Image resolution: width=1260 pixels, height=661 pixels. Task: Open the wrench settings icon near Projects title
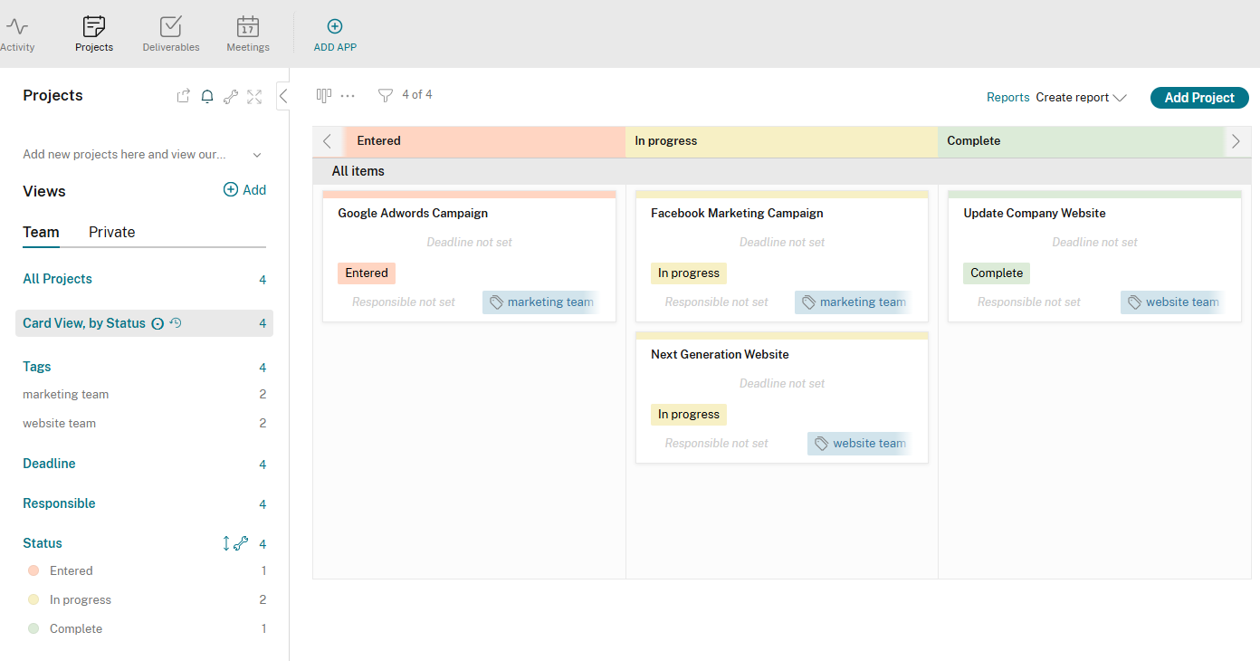[x=231, y=96]
